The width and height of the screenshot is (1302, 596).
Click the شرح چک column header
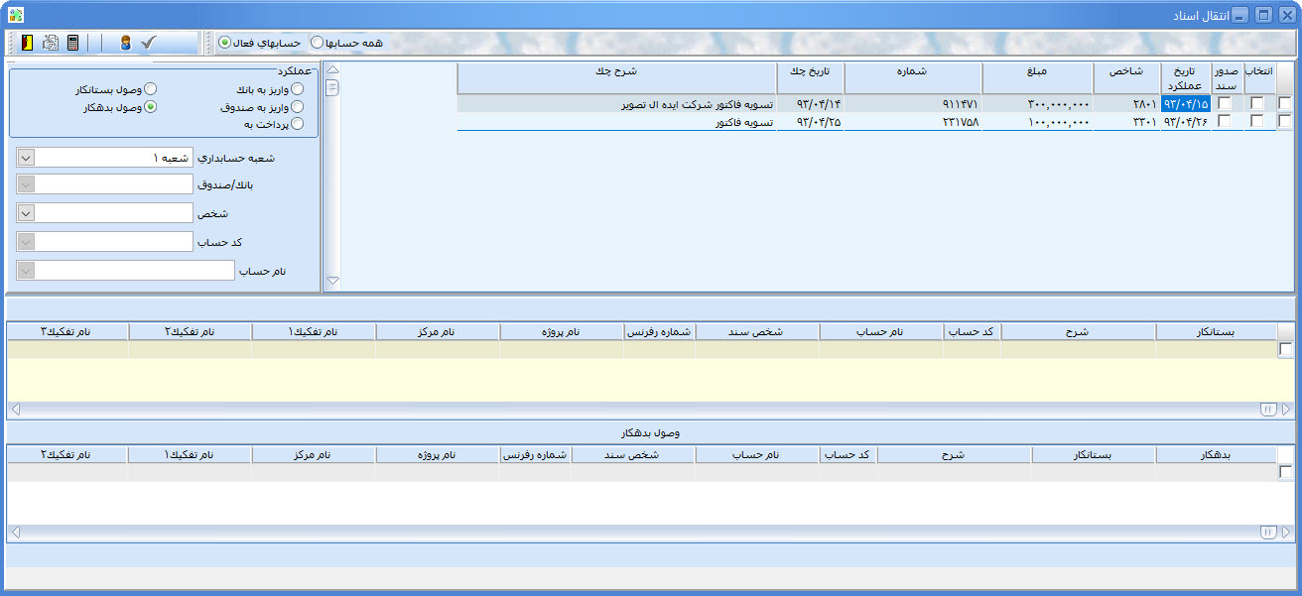point(616,71)
